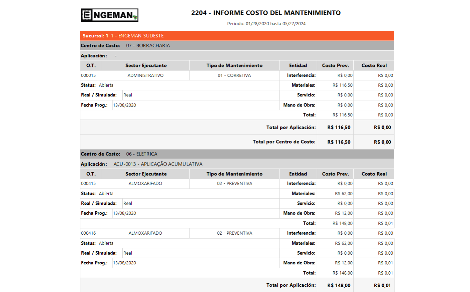Select Total 'R$ 148,00' of O.T. 000415

(342, 223)
